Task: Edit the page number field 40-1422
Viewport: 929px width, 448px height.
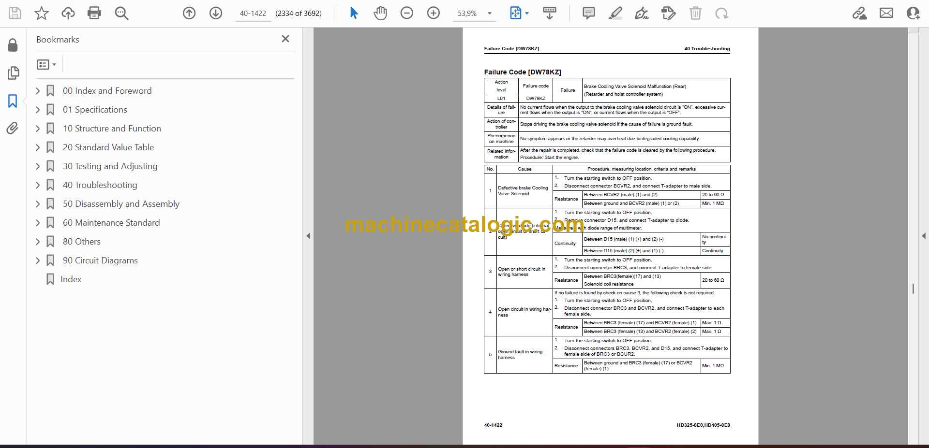Action: (x=253, y=14)
